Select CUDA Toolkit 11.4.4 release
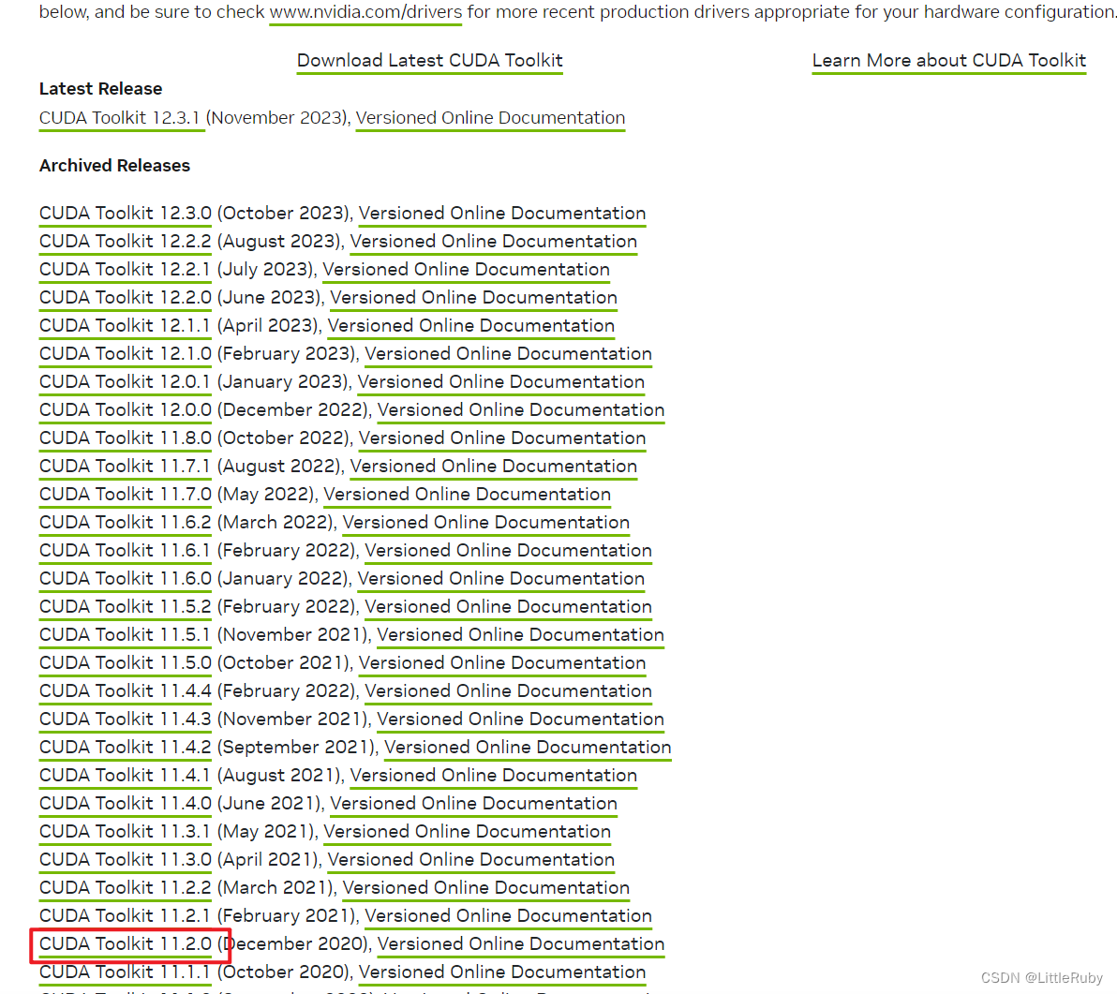 126,691
